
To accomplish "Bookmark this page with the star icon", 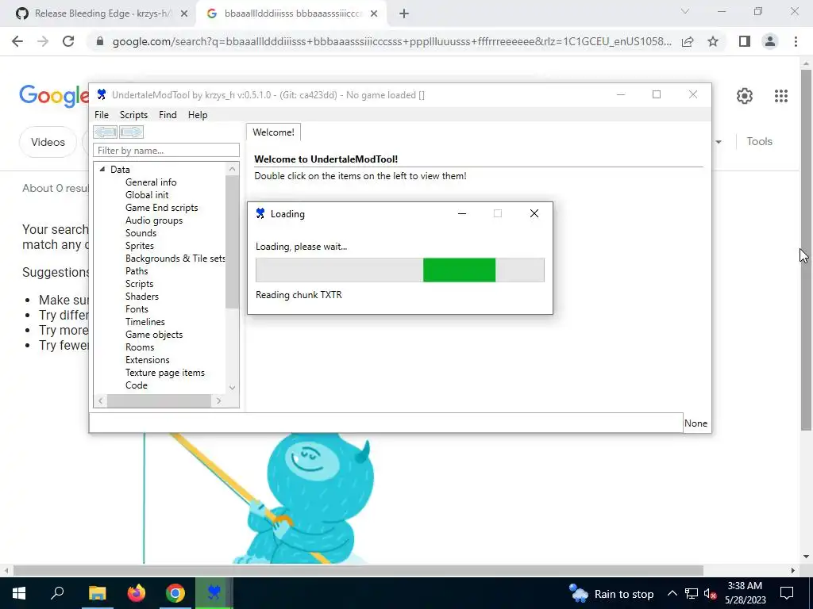I will tap(713, 41).
